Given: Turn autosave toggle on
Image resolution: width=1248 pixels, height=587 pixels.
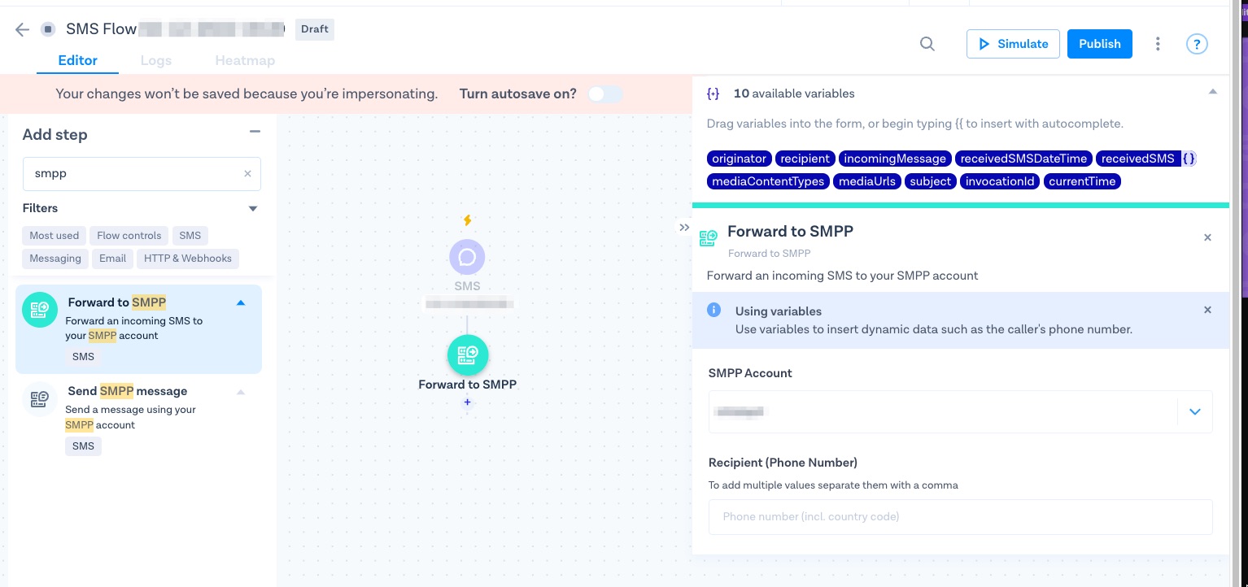Looking at the screenshot, I should pos(604,94).
